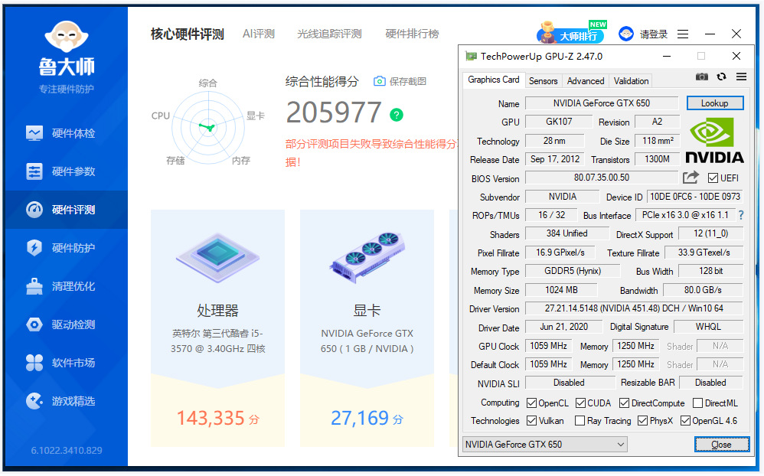Open the 光线追踪评测 tab
The width and height of the screenshot is (764, 476).
(329, 34)
